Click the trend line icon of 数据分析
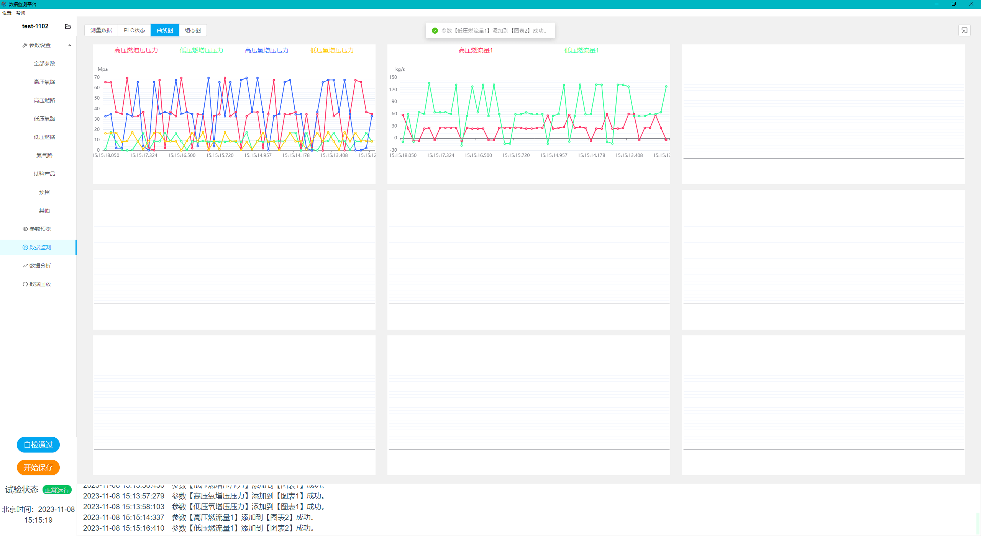981x536 pixels. (x=25, y=266)
